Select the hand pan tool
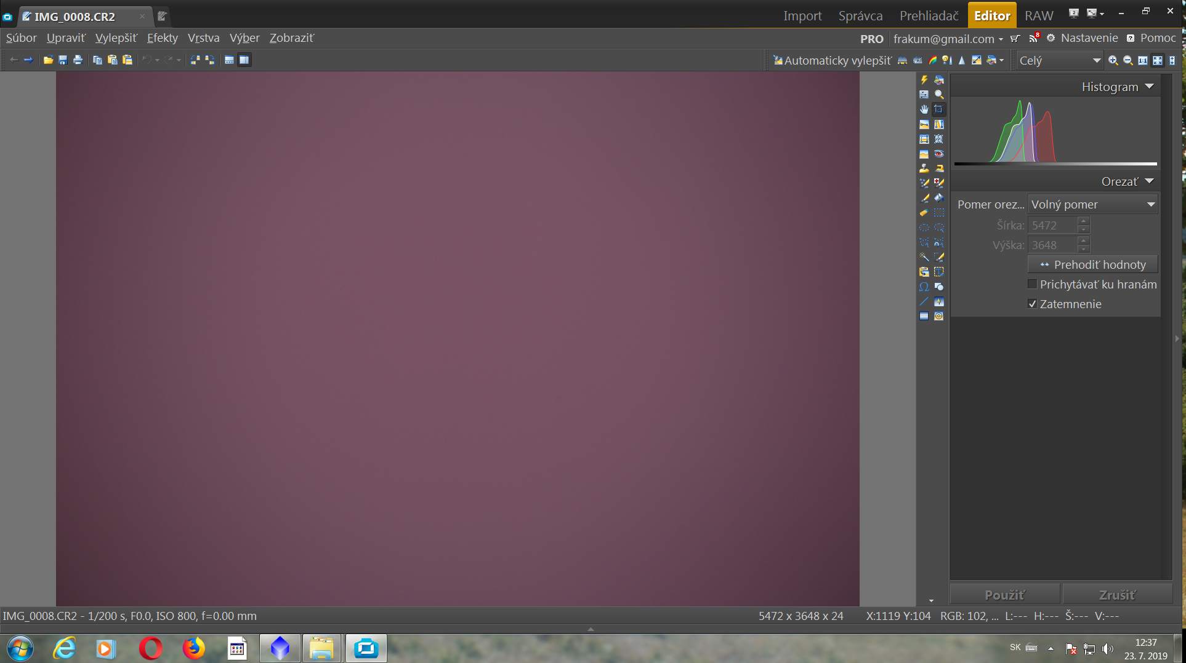The height and width of the screenshot is (663, 1186). point(924,109)
